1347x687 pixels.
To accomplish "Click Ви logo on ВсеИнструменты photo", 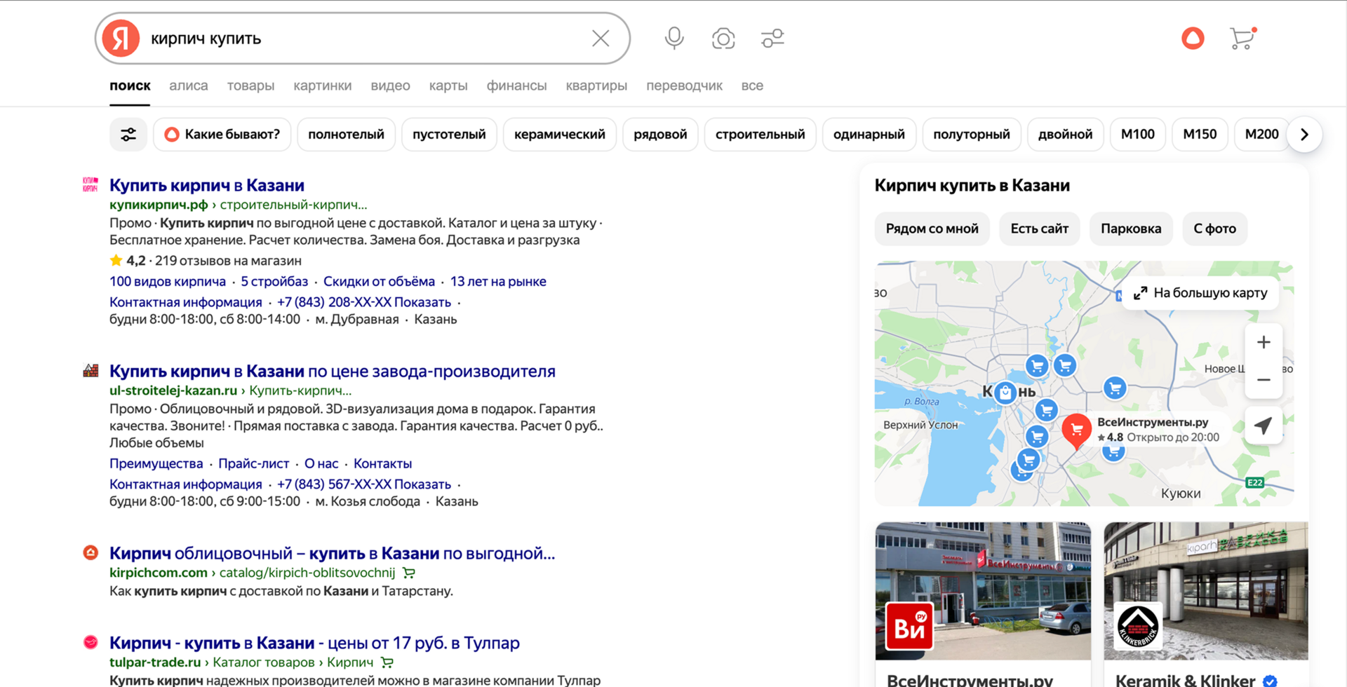I will (x=909, y=627).
